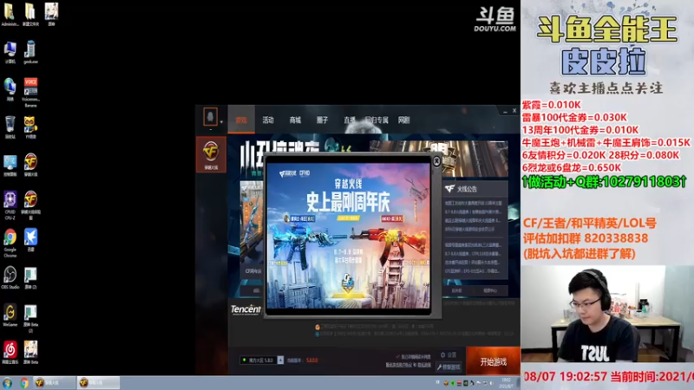Image resolution: width=694 pixels, height=390 pixels.
Task: Open the 控制面板 Control Panel icon
Action: (10, 166)
